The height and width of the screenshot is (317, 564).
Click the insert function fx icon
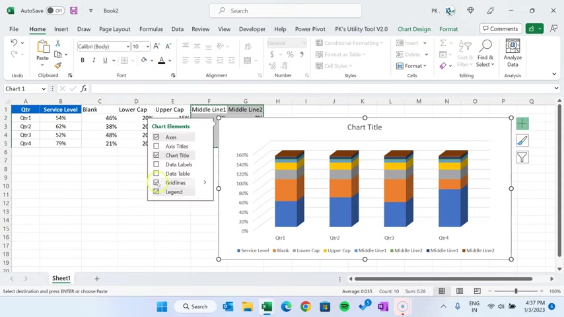tap(84, 88)
